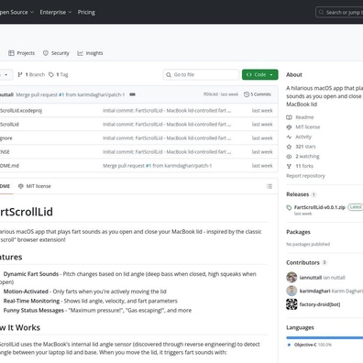Click the scale icon beside MIT license
Screen dimensions: 363x363
point(289,127)
